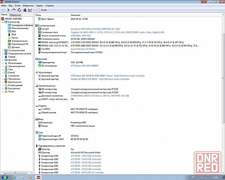Viewport: 225px width, 180px height.
Task: Expand the Системная плата tree node
Action: [x=3, y=50]
